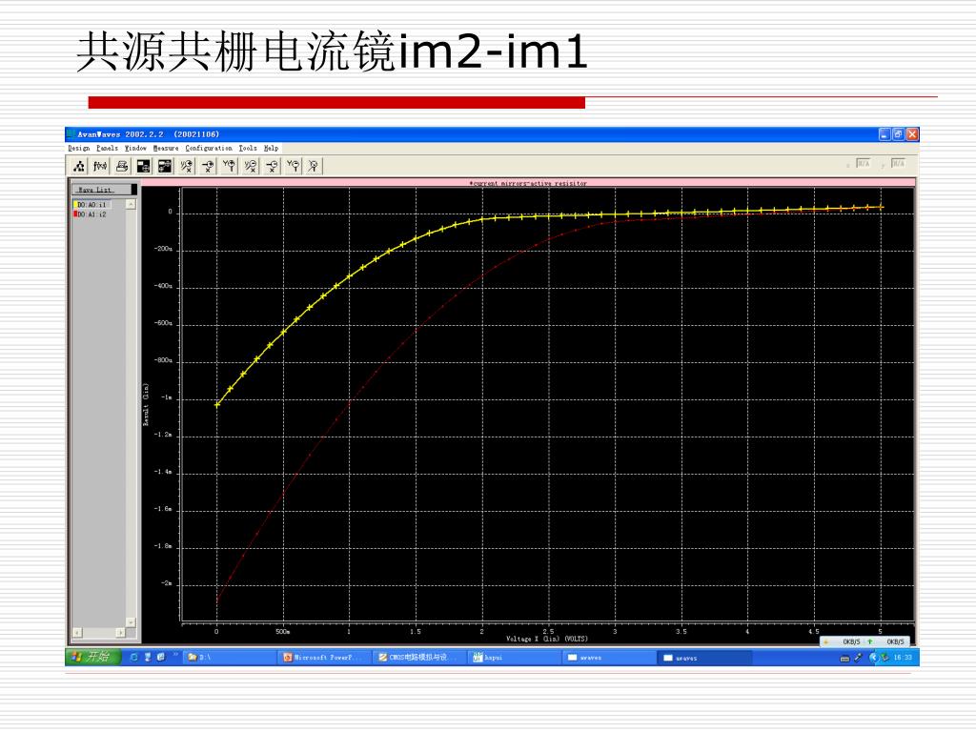Viewport: 976px width, 732px height.
Task: Click the add panel toolbar icon
Action: click(144, 166)
